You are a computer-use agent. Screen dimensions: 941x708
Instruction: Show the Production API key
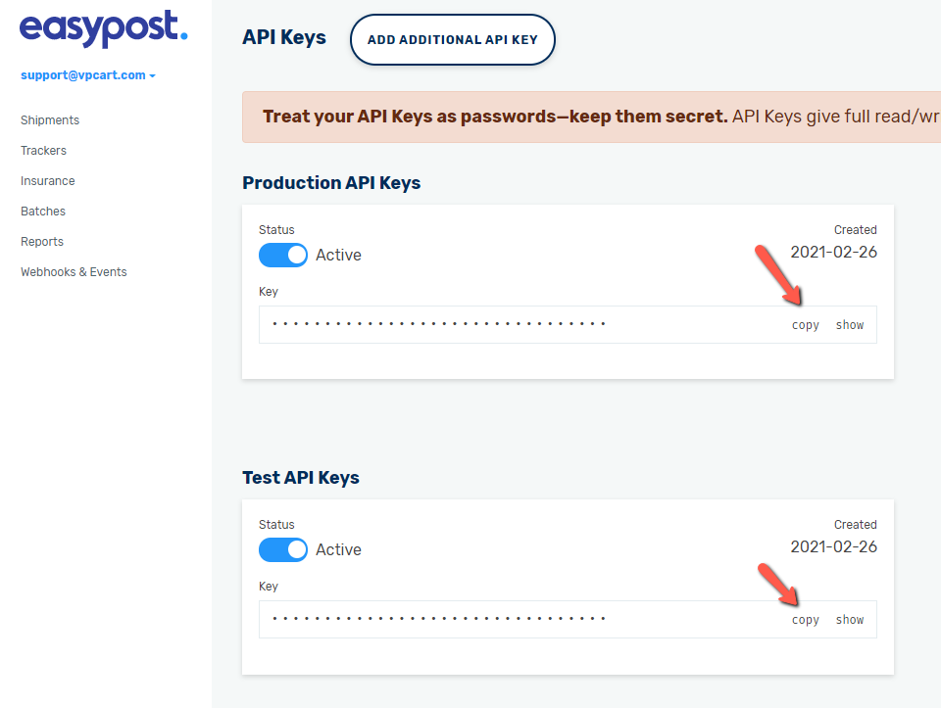coord(850,325)
